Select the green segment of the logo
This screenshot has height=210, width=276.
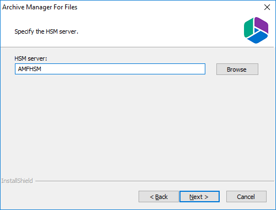(x=248, y=28)
